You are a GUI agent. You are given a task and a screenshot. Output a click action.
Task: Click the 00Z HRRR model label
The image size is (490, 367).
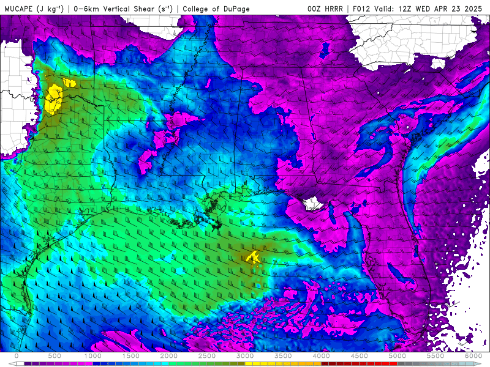325,9
